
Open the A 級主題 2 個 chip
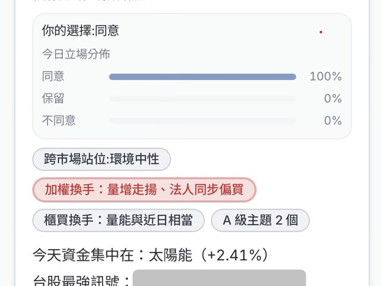pos(260,220)
